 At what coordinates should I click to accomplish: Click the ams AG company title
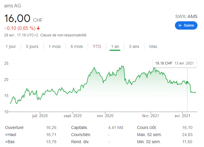click(12, 6)
